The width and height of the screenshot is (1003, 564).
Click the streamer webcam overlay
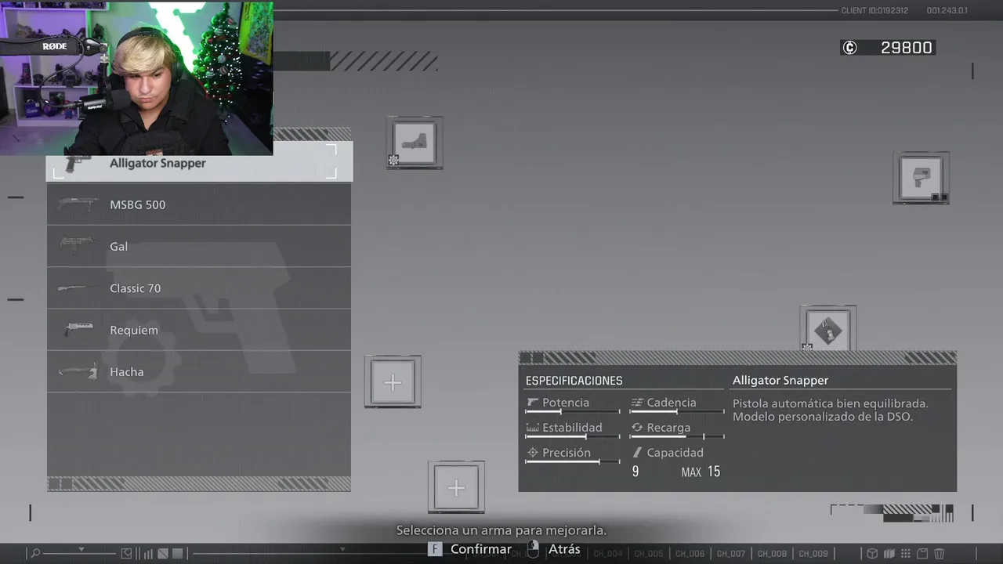point(136,78)
